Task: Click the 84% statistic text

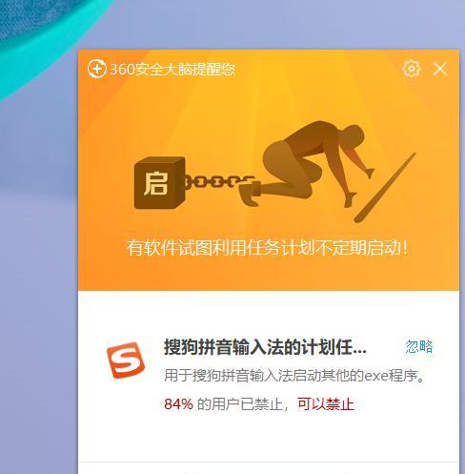Action: [178, 404]
